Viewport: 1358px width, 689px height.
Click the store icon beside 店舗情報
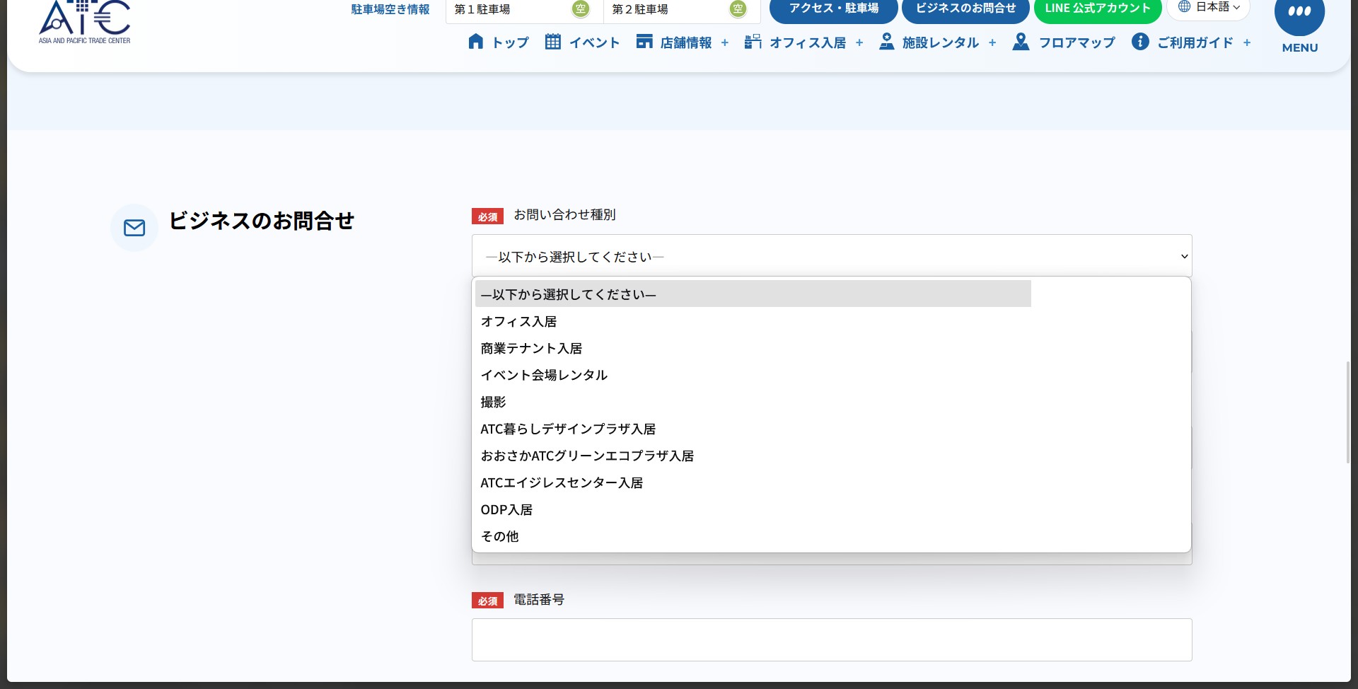[644, 42]
